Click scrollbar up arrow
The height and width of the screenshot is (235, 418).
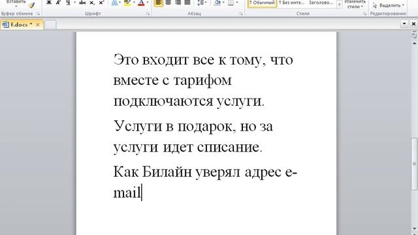[414, 43]
